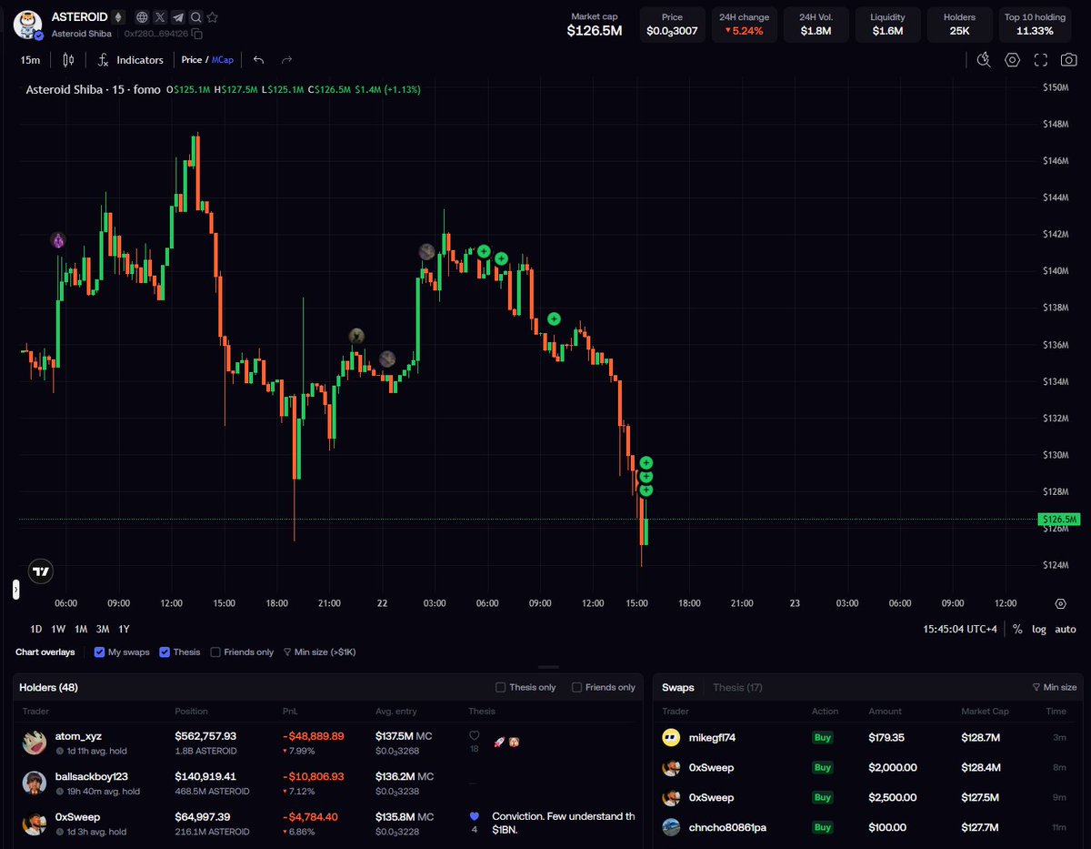Click the avatar thesis marker near 03:00 on 22

(x=426, y=251)
